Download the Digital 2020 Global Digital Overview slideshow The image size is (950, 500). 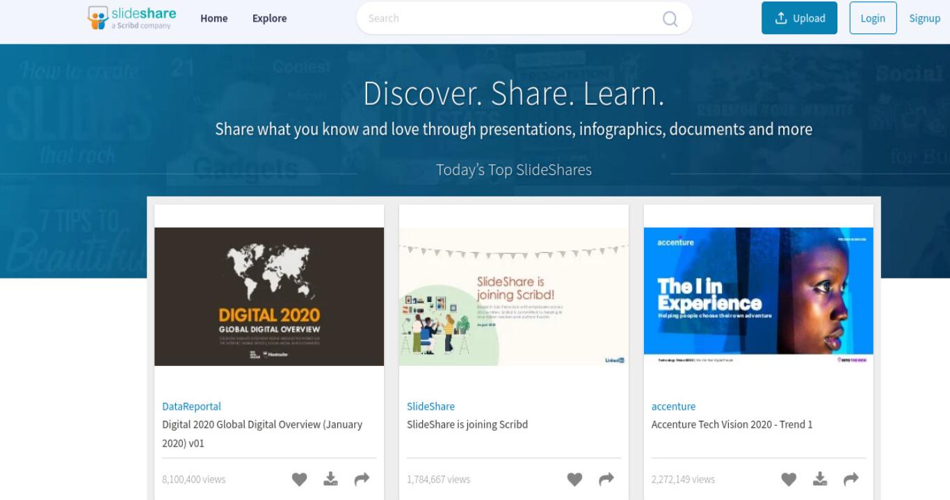331,479
